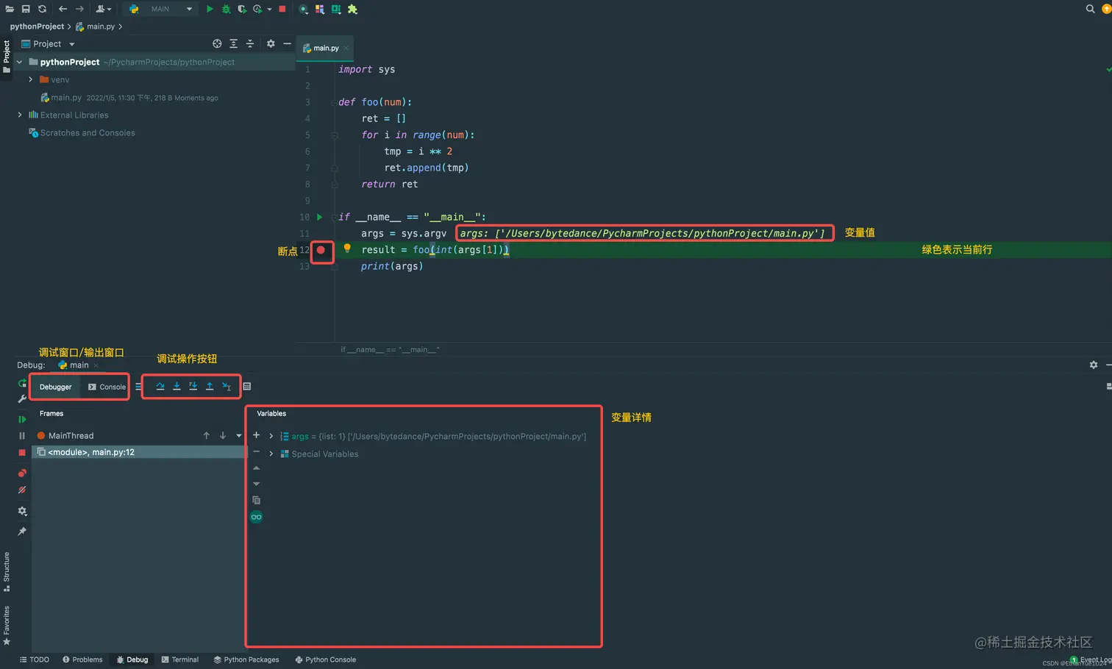The image size is (1112, 669).
Task: Open the Terminal tool window
Action: 180,659
